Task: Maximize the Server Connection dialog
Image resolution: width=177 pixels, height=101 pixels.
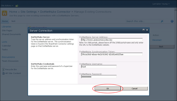Action: click(144, 30)
